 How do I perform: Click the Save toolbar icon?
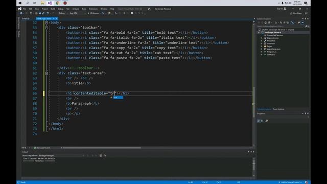(x=40, y=13)
